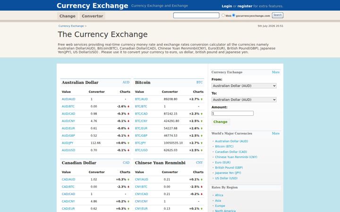Open US Dollar (USD) sidebar link
340x212 pixels.
click(226, 178)
